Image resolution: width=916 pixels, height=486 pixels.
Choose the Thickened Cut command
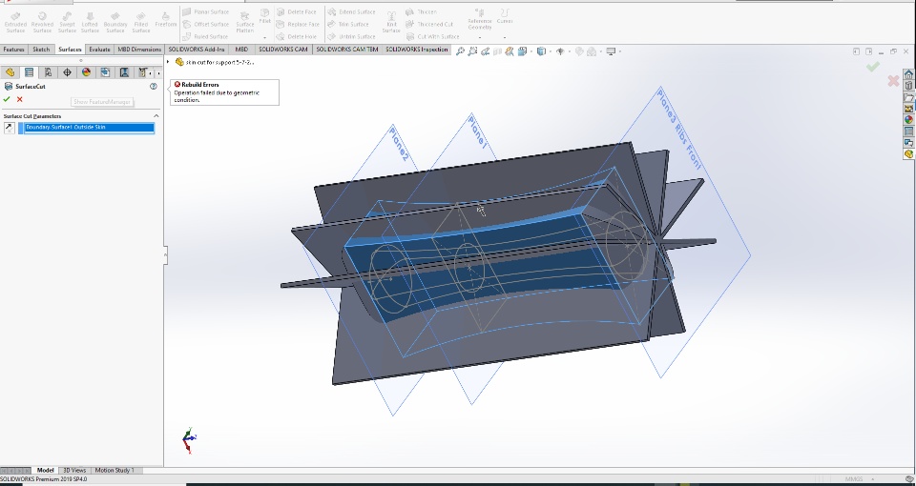point(430,24)
